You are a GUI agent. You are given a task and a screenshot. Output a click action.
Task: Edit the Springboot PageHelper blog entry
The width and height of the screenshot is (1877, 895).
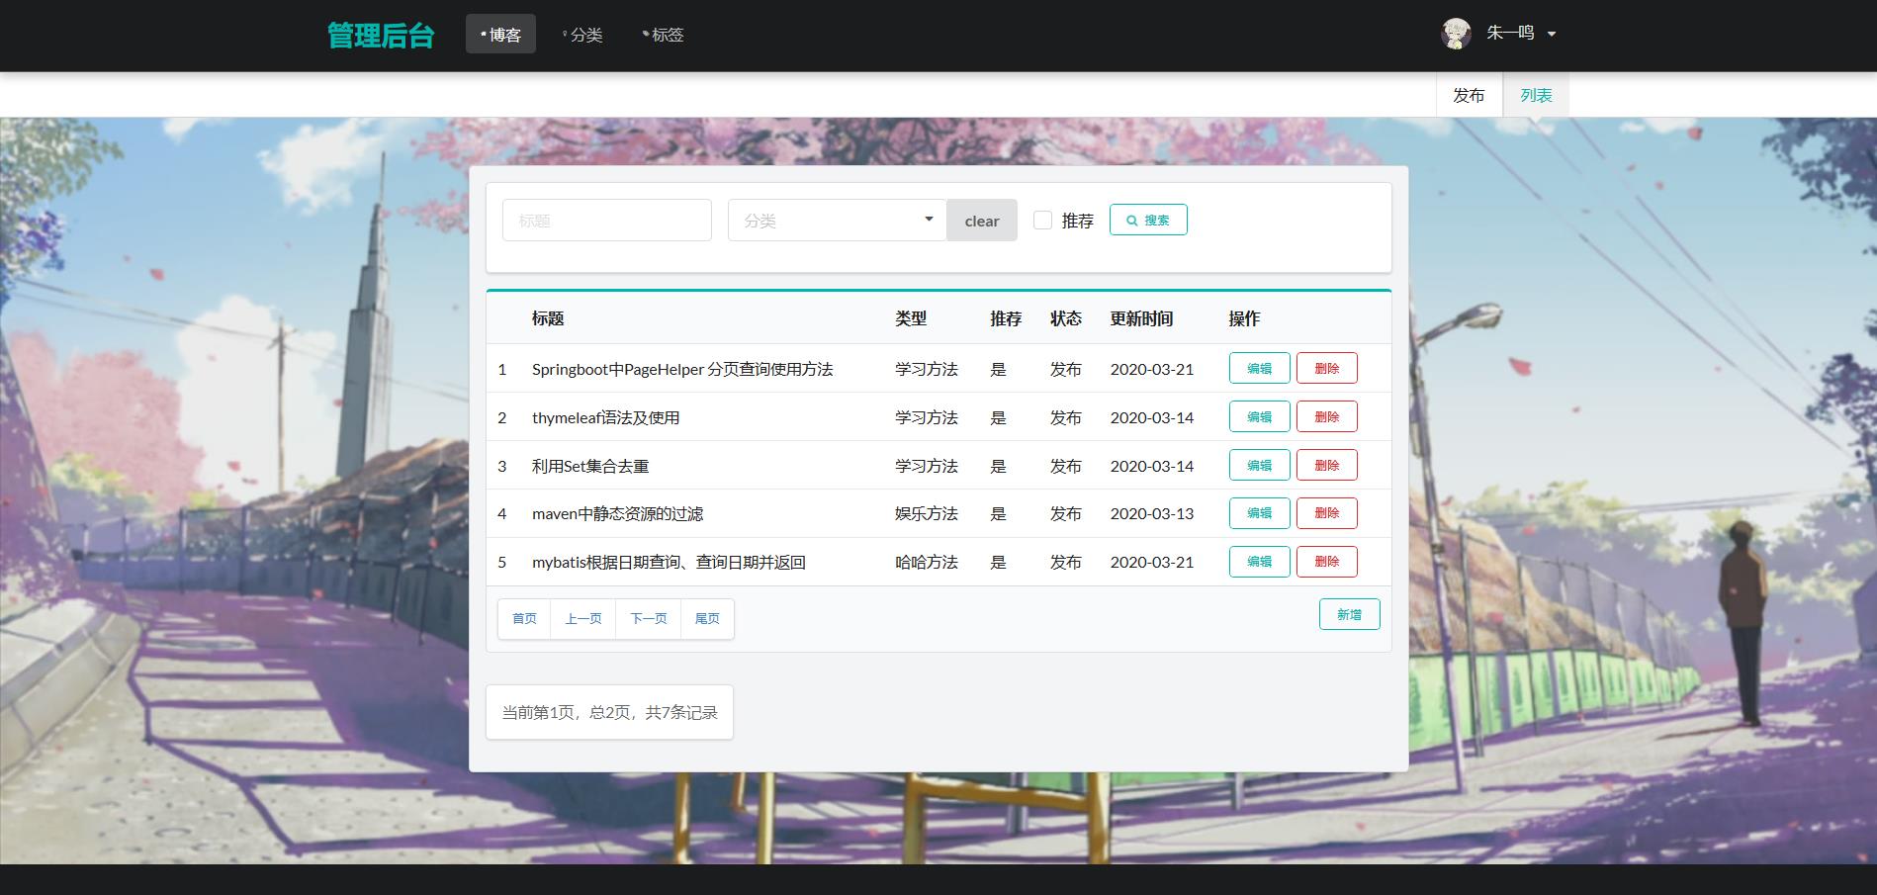[1259, 368]
